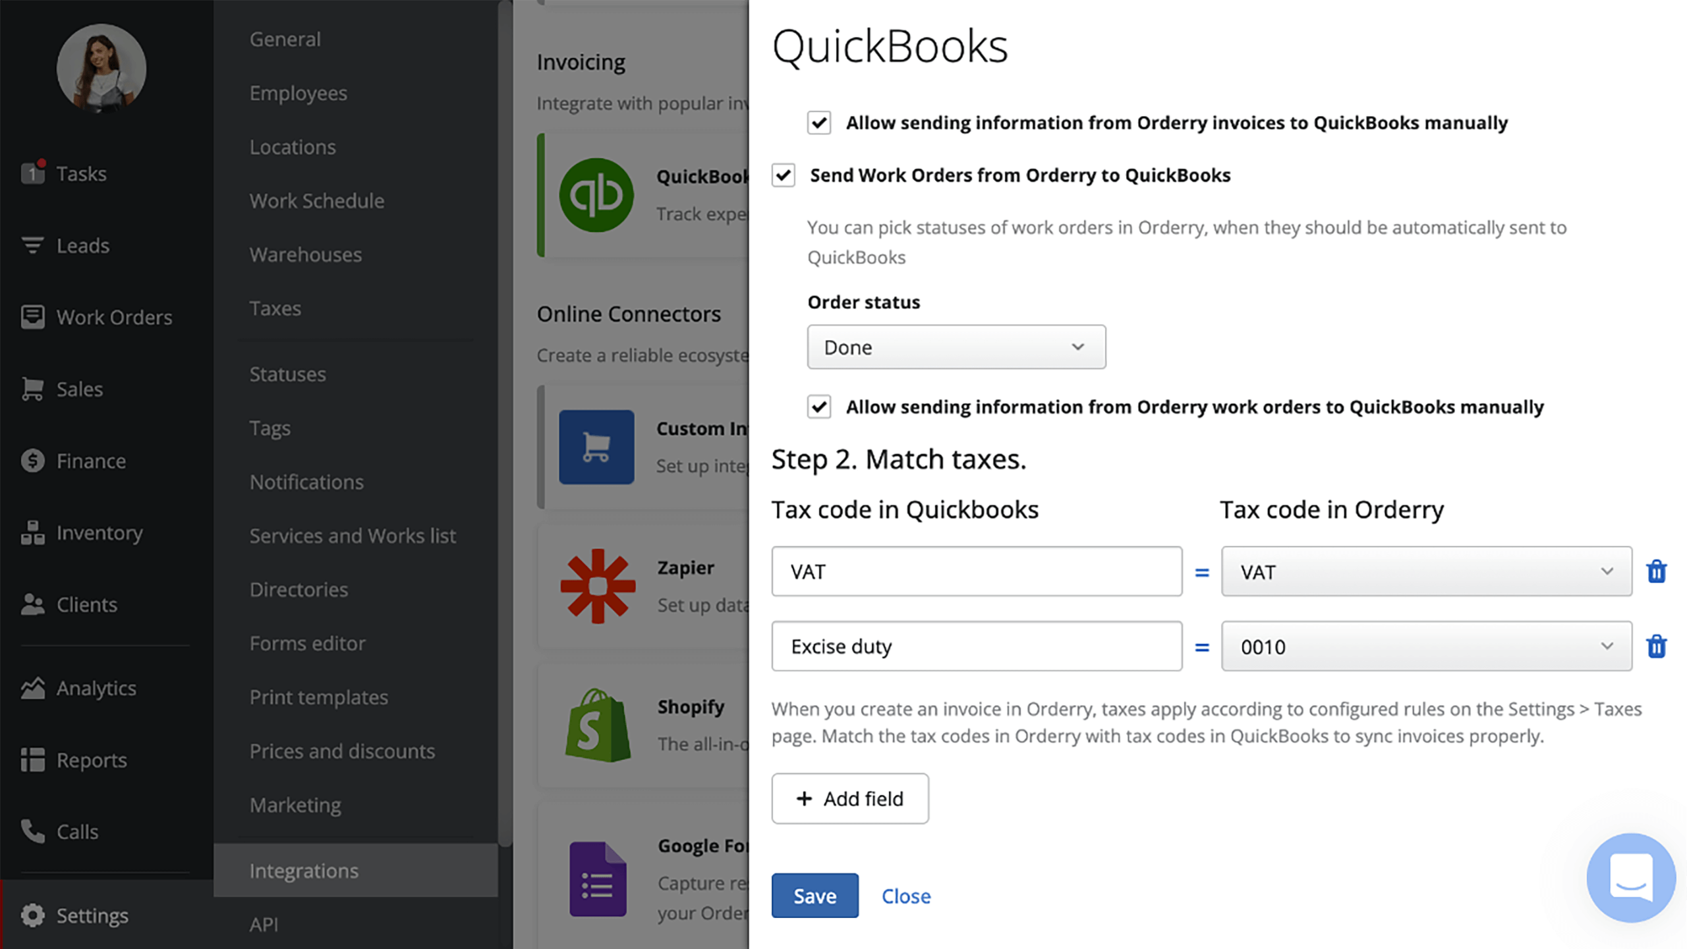
Task: Go to Work Orders in sidebar
Action: 114,317
